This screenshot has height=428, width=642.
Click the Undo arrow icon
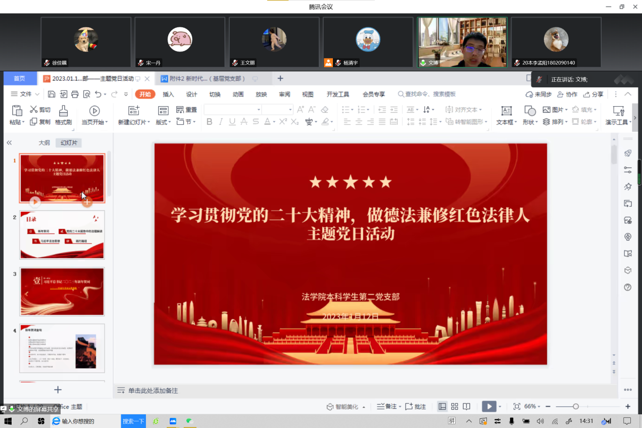point(98,94)
